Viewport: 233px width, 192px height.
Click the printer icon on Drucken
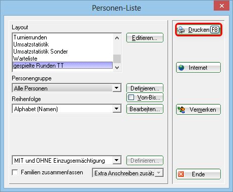pos(181,30)
